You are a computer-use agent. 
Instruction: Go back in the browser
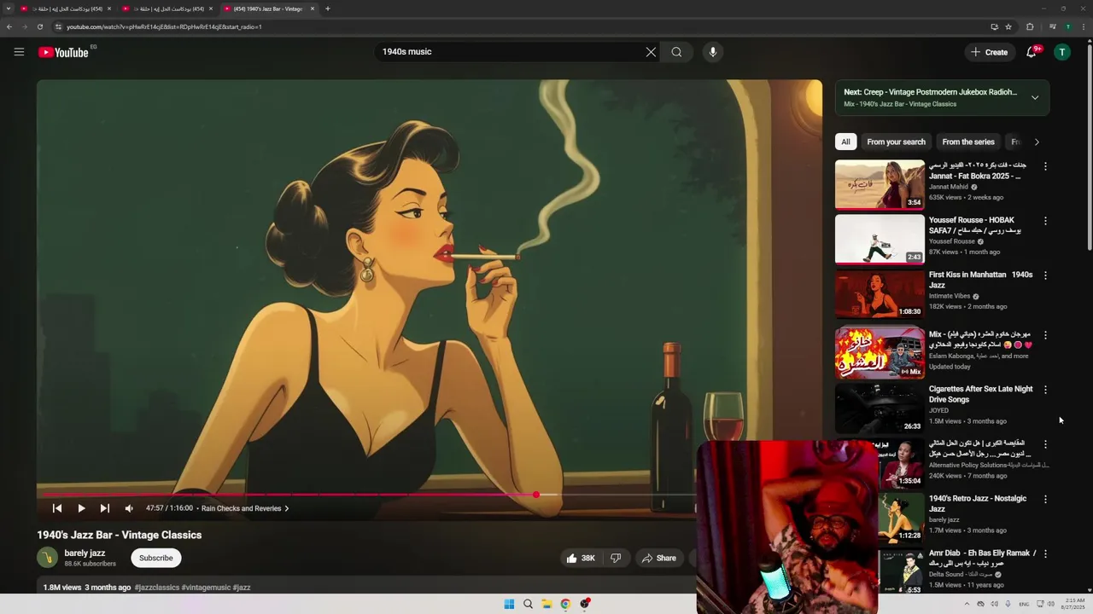[9, 26]
